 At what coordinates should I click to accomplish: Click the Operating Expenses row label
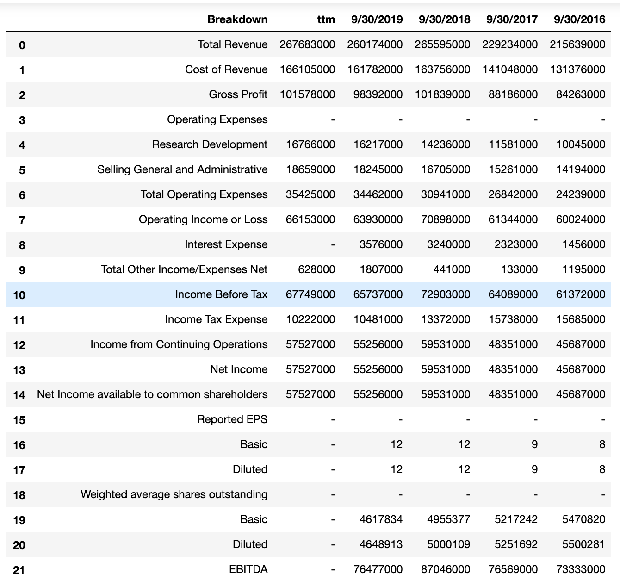(217, 119)
